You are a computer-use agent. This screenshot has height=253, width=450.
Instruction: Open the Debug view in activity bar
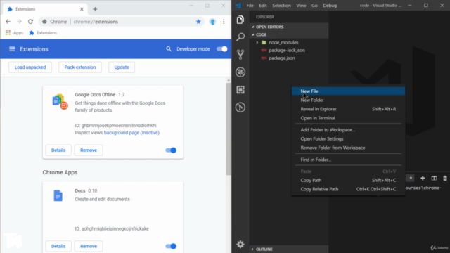tap(240, 72)
